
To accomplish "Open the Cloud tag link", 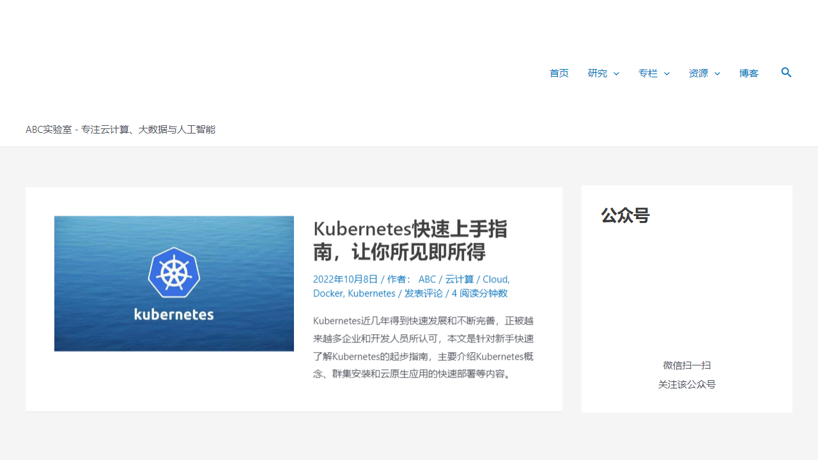I will pyautogui.click(x=495, y=279).
